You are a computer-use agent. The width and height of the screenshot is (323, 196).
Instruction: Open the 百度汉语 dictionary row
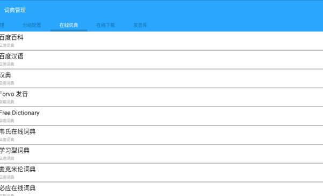(x=161, y=60)
